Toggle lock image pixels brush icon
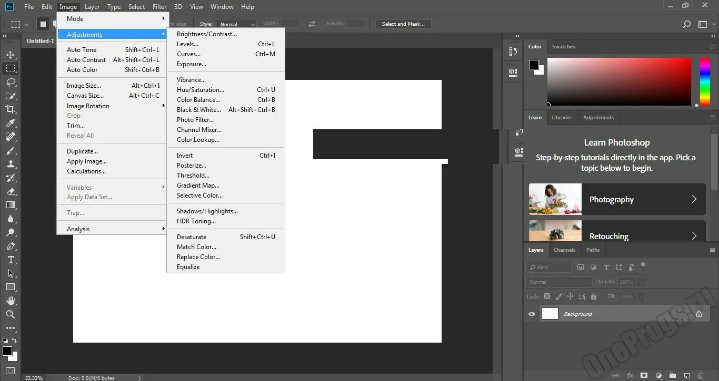Screen dimensions: 719x381 559,296
